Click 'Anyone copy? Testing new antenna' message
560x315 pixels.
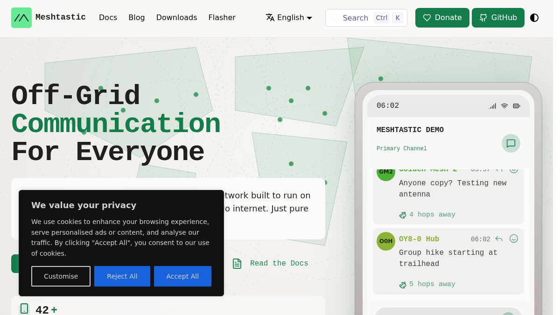pyautogui.click(x=453, y=189)
